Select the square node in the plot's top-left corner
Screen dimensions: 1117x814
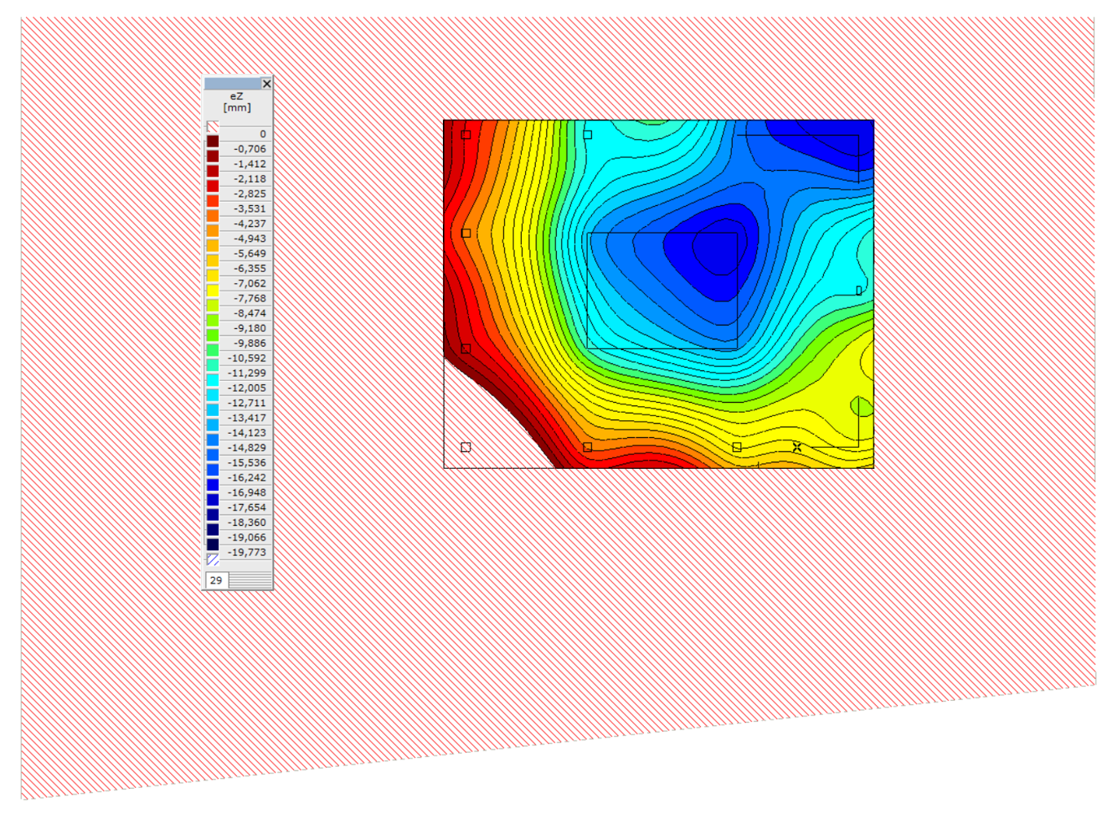[466, 135]
